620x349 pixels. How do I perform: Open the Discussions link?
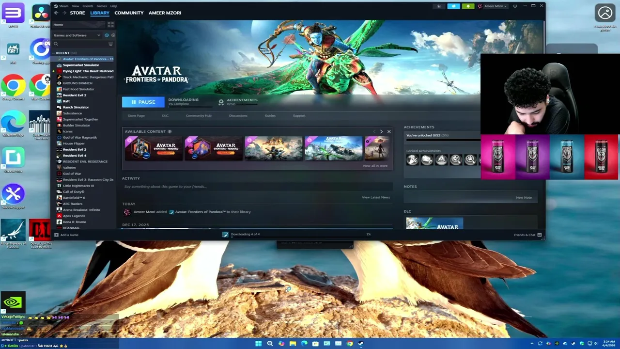[238, 116]
